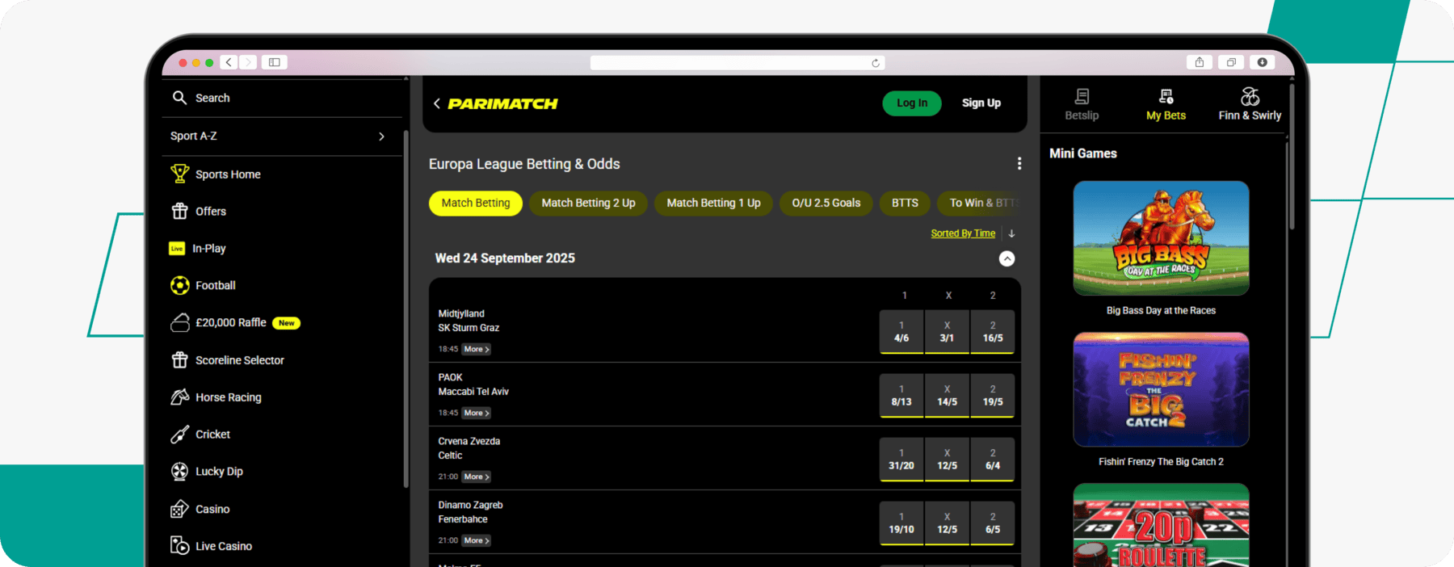
Task: Click the Search magnifier icon
Action: pos(179,98)
